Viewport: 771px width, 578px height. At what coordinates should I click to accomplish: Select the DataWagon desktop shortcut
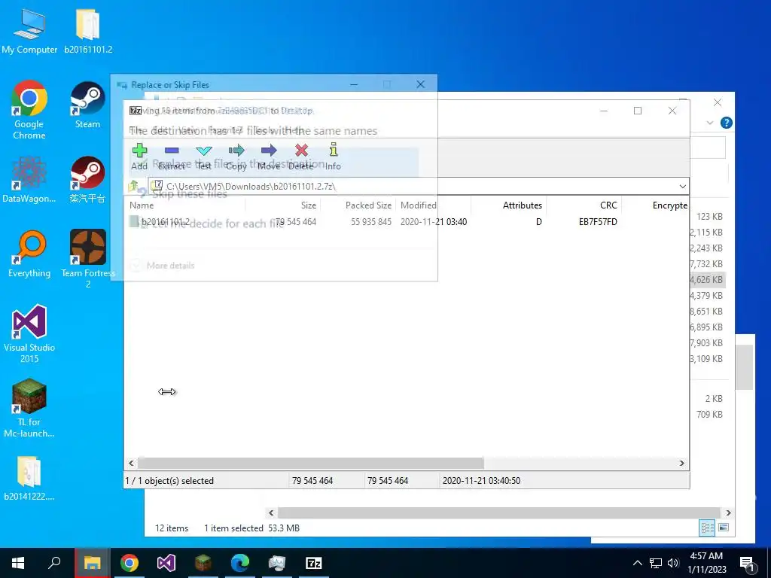click(29, 179)
